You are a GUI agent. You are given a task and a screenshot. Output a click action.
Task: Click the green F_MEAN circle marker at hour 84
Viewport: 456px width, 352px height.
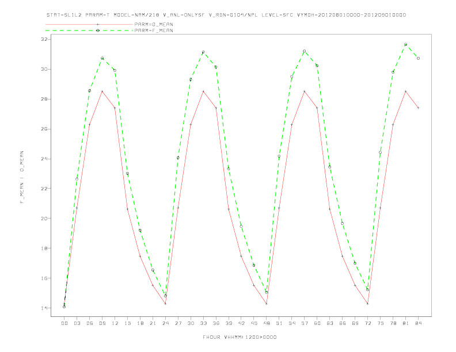click(418, 58)
